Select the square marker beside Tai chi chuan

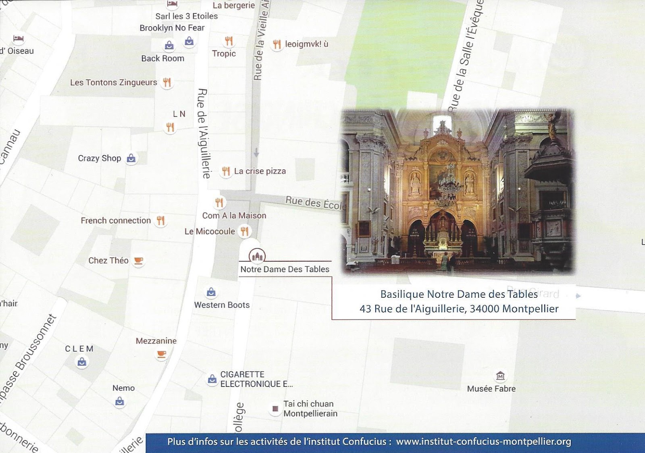[x=275, y=409]
